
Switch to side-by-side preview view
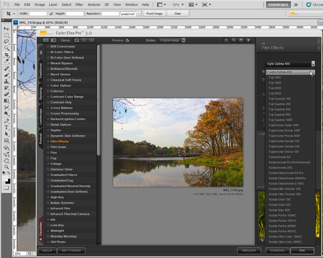pyautogui.click(x=91, y=40)
